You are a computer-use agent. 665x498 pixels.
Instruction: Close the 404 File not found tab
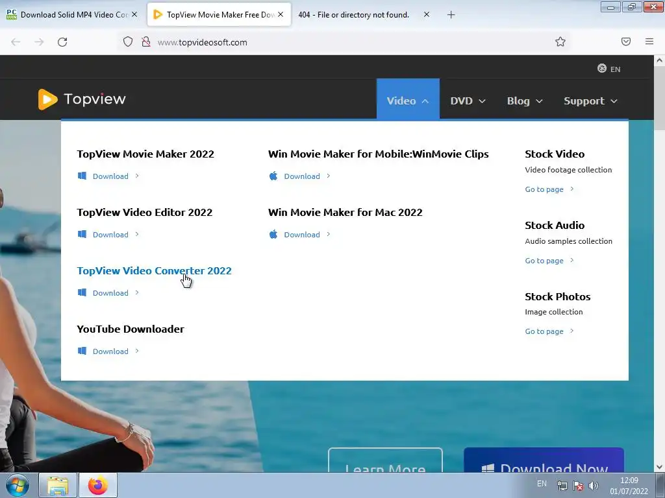pyautogui.click(x=427, y=14)
